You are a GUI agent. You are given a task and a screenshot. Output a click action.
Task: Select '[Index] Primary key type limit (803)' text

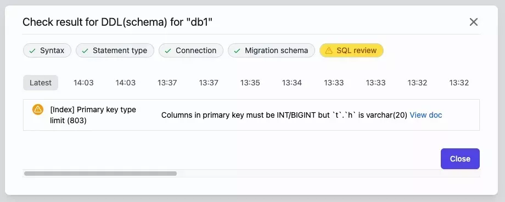[93, 115]
